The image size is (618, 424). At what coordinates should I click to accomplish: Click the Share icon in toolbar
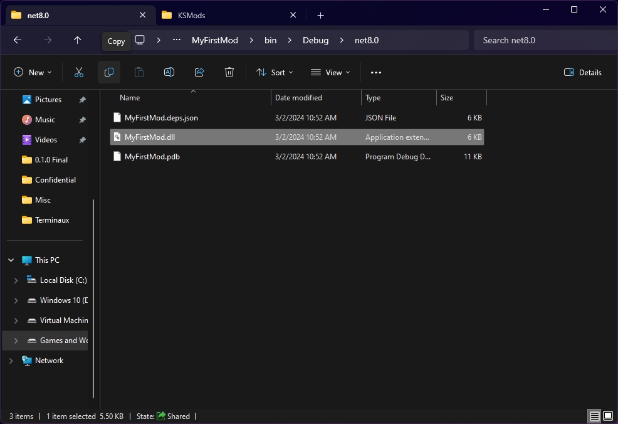[199, 73]
